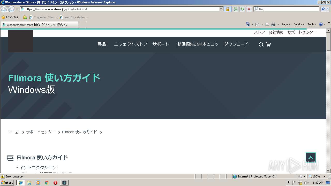Click Filmora 使い方ガイド breadcrumb link
The width and height of the screenshot is (331, 186).
click(x=79, y=132)
